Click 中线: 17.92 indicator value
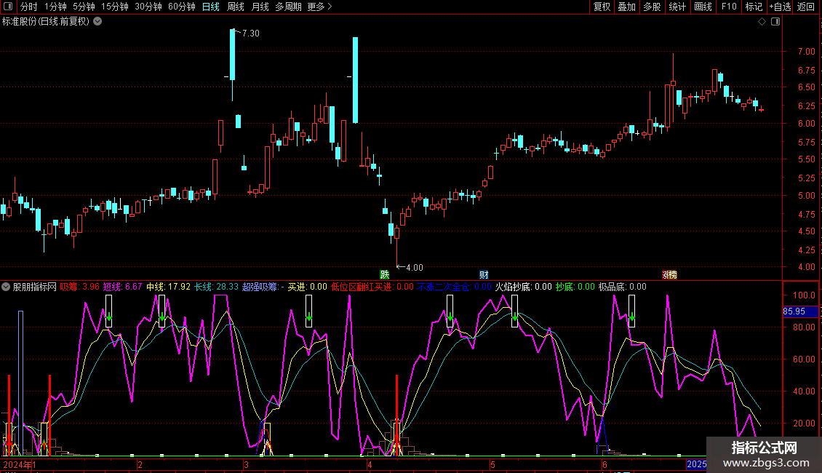The height and width of the screenshot is (473, 822). [168, 287]
